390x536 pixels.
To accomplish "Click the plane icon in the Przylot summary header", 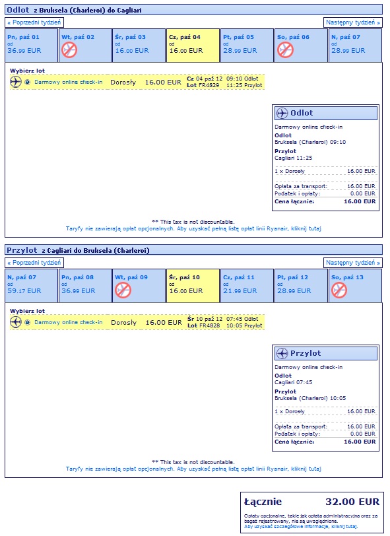I will coord(282,353).
